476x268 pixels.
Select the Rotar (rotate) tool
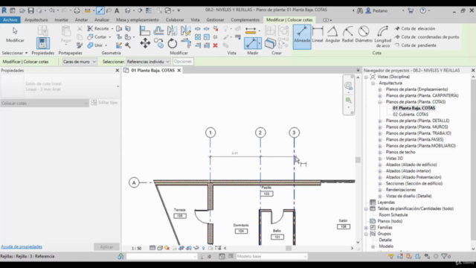[172, 43]
